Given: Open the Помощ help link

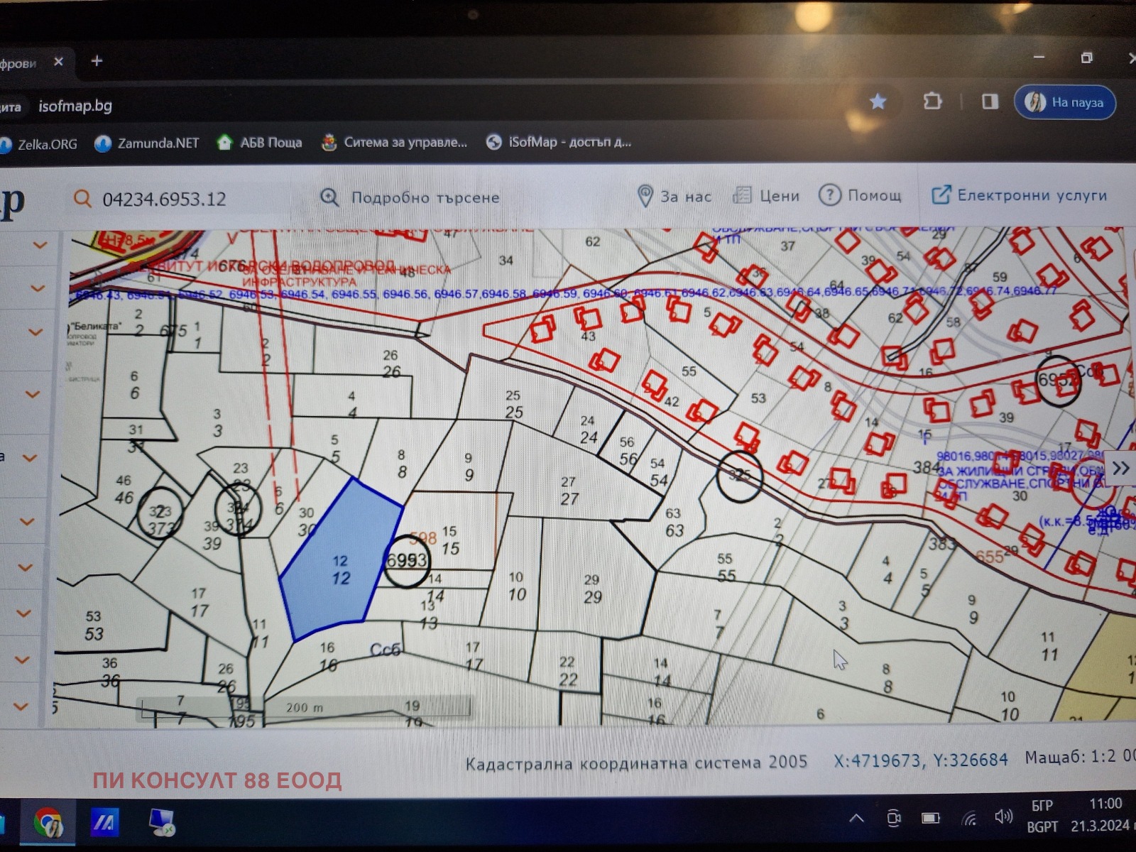Looking at the screenshot, I should [x=861, y=195].
